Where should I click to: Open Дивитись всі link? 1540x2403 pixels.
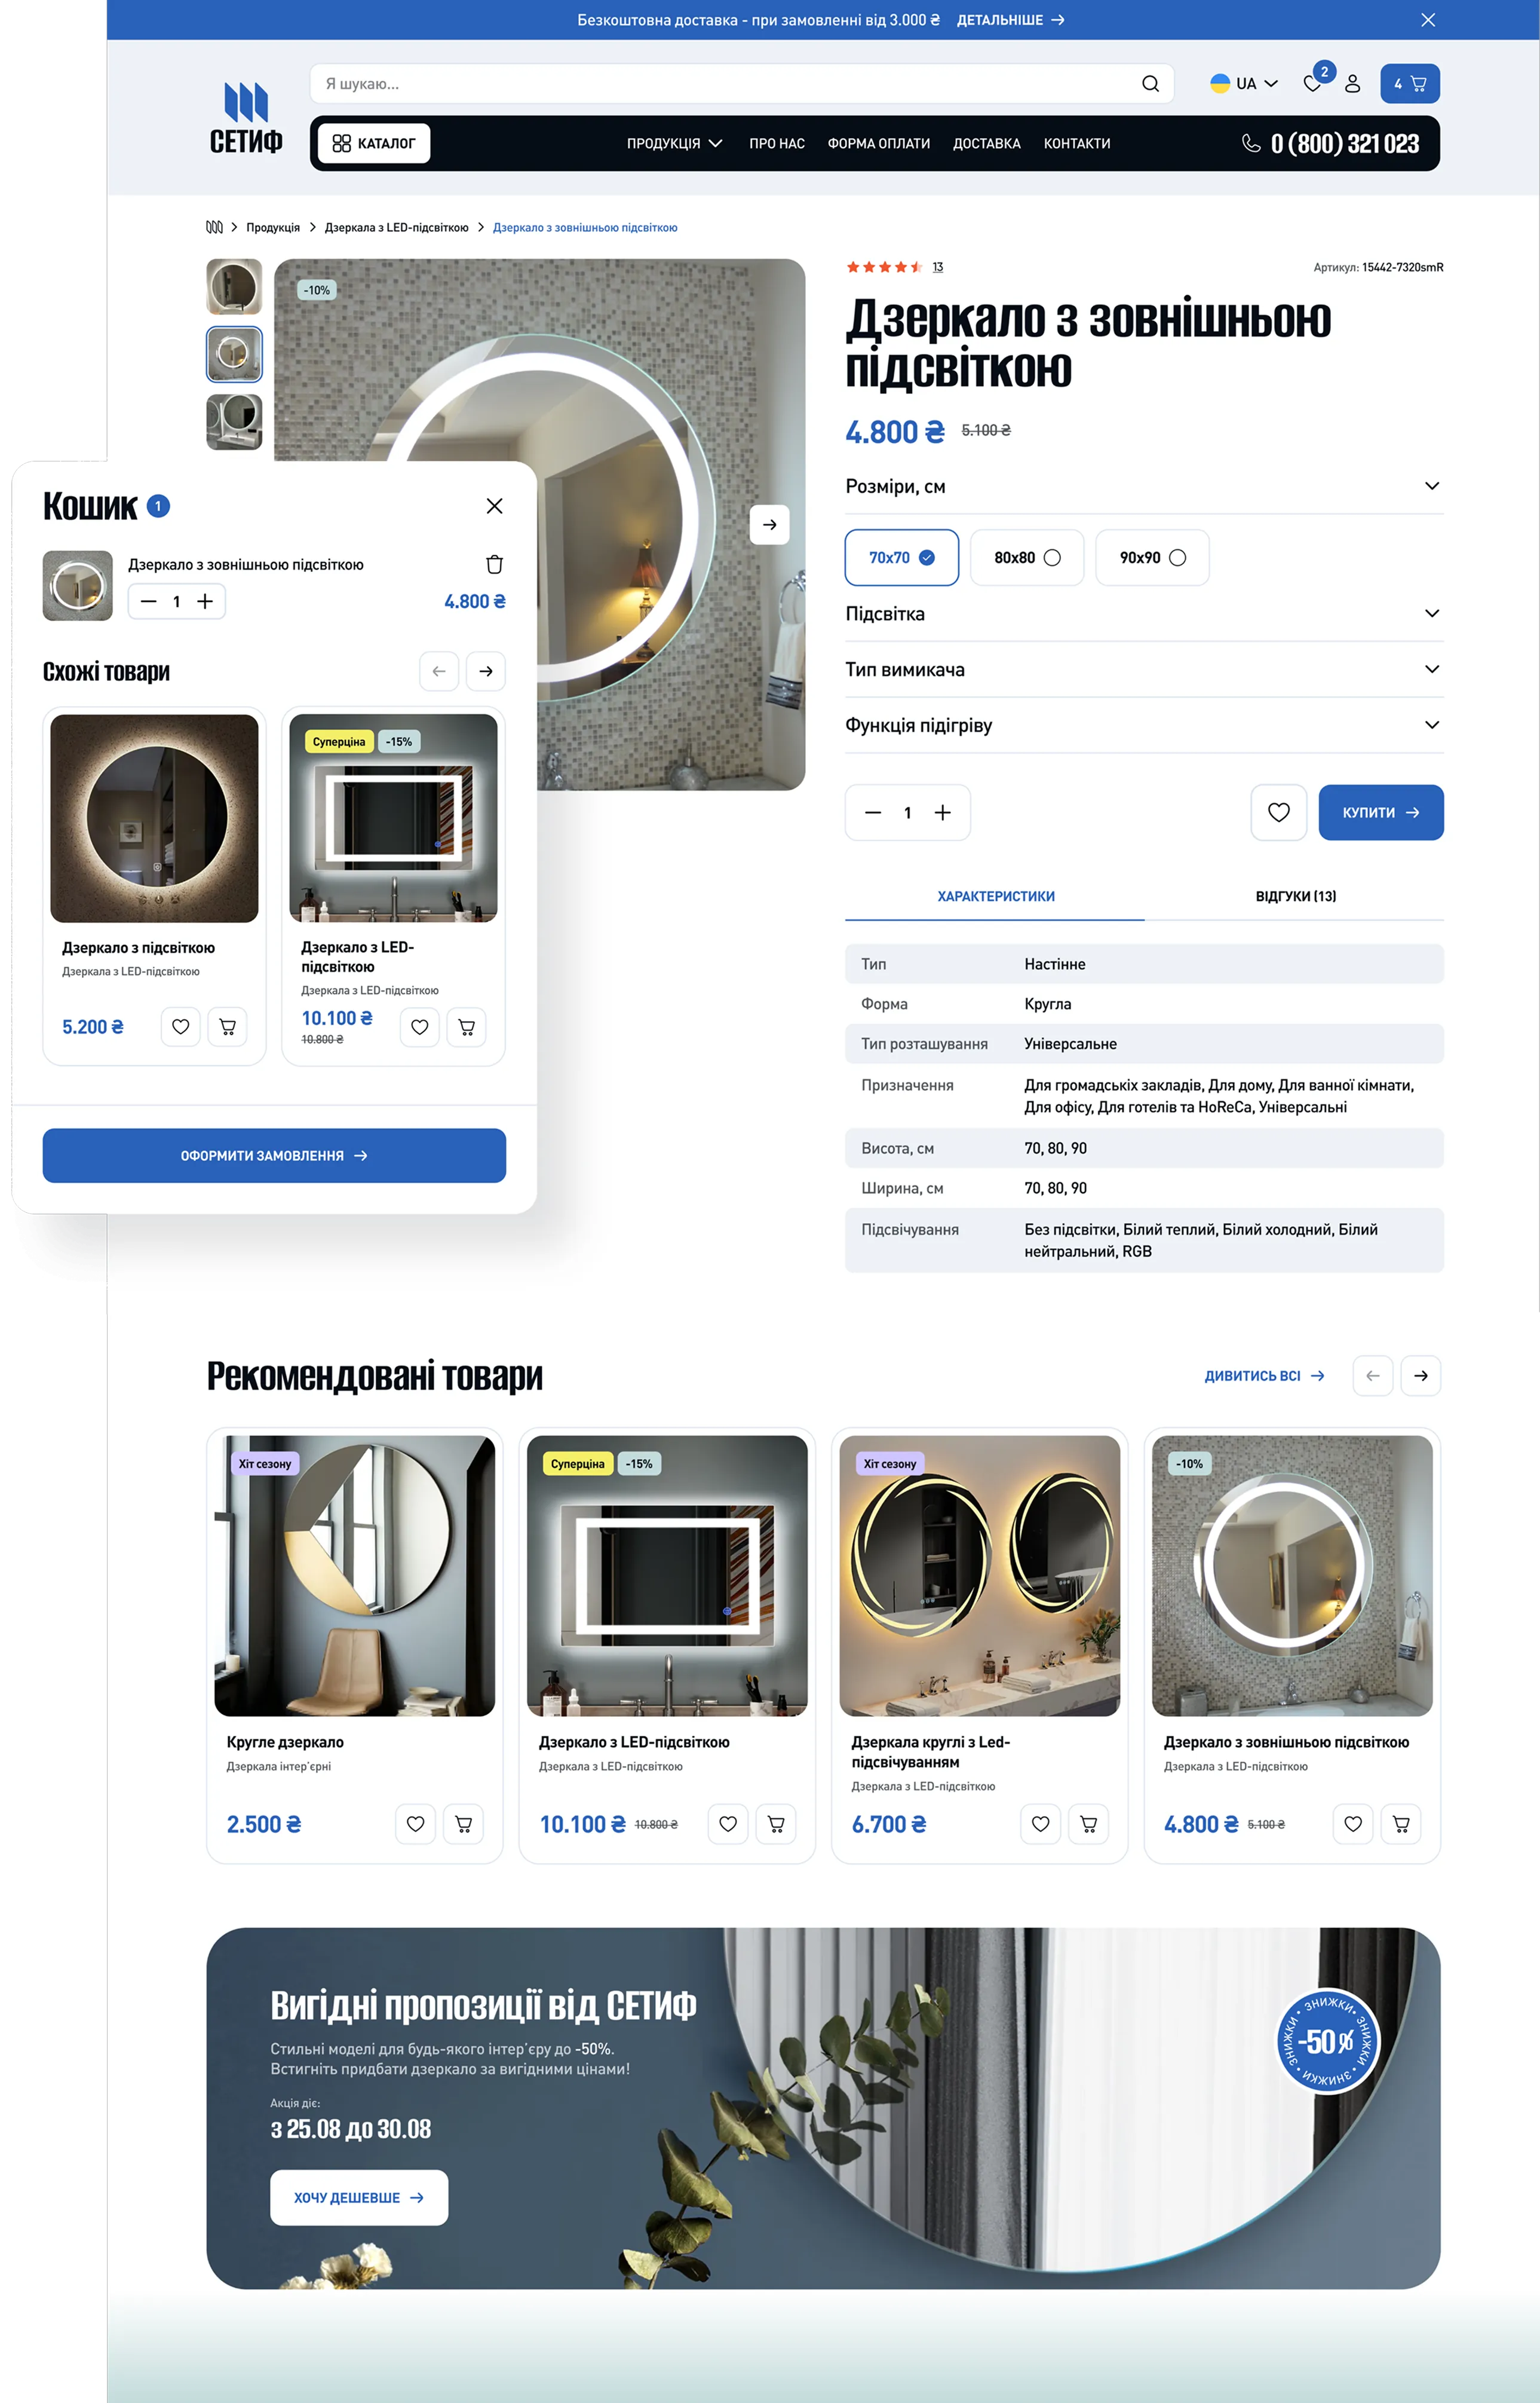(1264, 1375)
